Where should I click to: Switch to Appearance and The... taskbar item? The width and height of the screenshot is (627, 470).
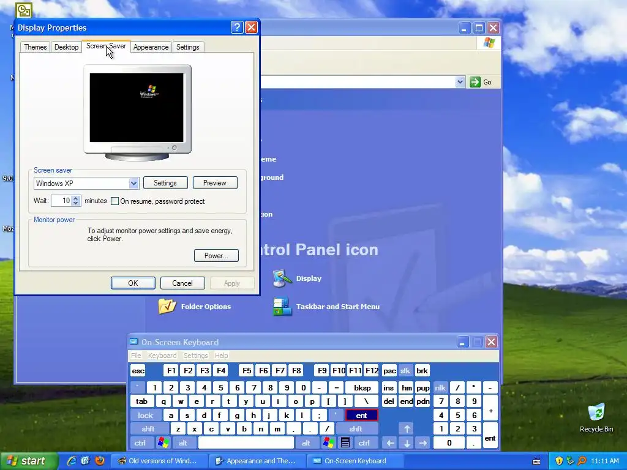[x=258, y=461]
